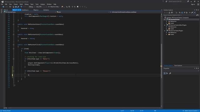The width and height of the screenshot is (200, 112).
Task: Open the File menu
Action: pos(2,4)
